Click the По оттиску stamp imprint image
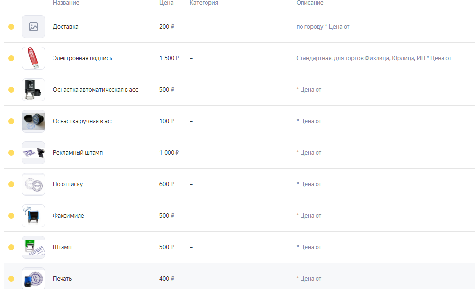The height and width of the screenshot is (289, 475). click(x=33, y=184)
